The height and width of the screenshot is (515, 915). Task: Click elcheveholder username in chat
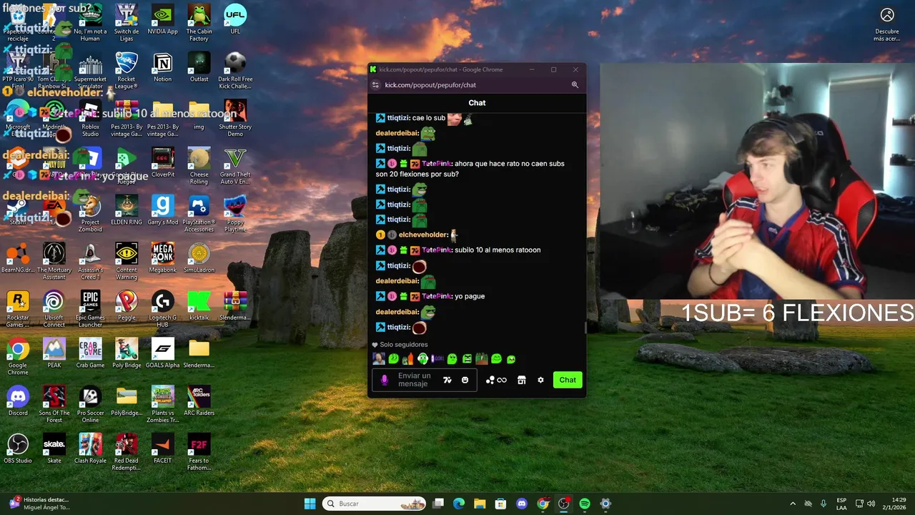(x=423, y=235)
